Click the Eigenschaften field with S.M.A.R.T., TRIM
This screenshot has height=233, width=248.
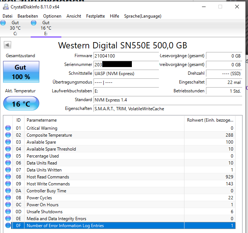[x=168, y=109]
